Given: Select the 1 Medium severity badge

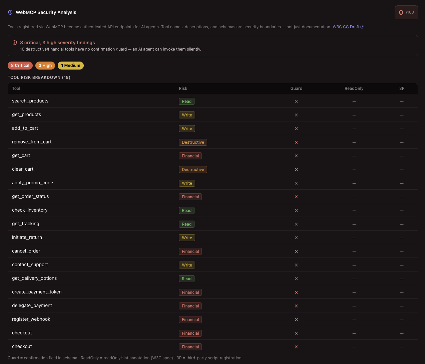Looking at the screenshot, I should pyautogui.click(x=71, y=66).
